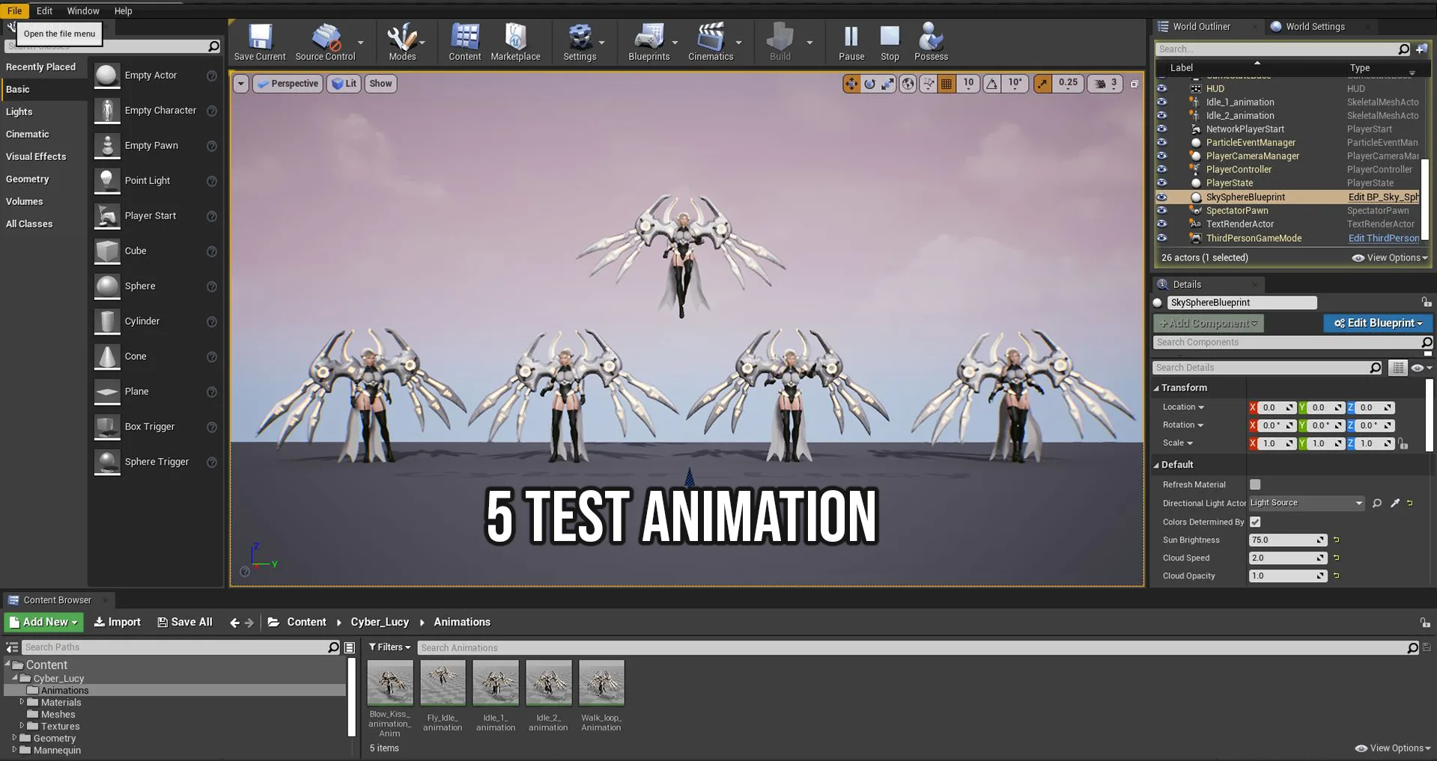Select the Fly_Idle_animation asset thumbnail

pos(443,682)
